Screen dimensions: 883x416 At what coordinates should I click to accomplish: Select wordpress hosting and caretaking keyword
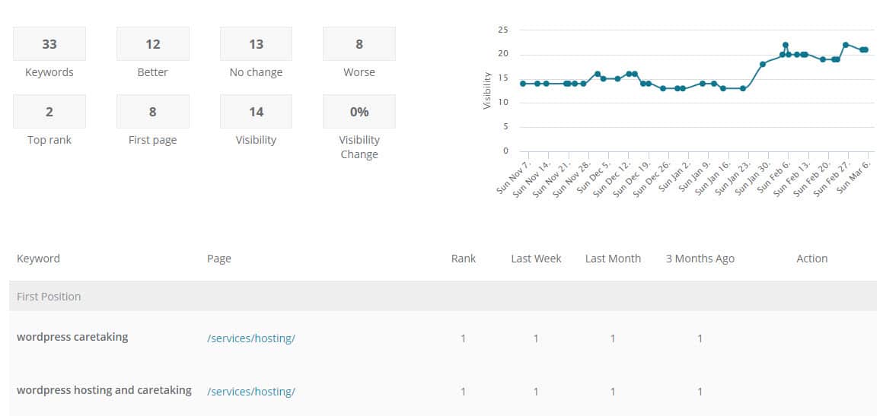click(x=104, y=390)
